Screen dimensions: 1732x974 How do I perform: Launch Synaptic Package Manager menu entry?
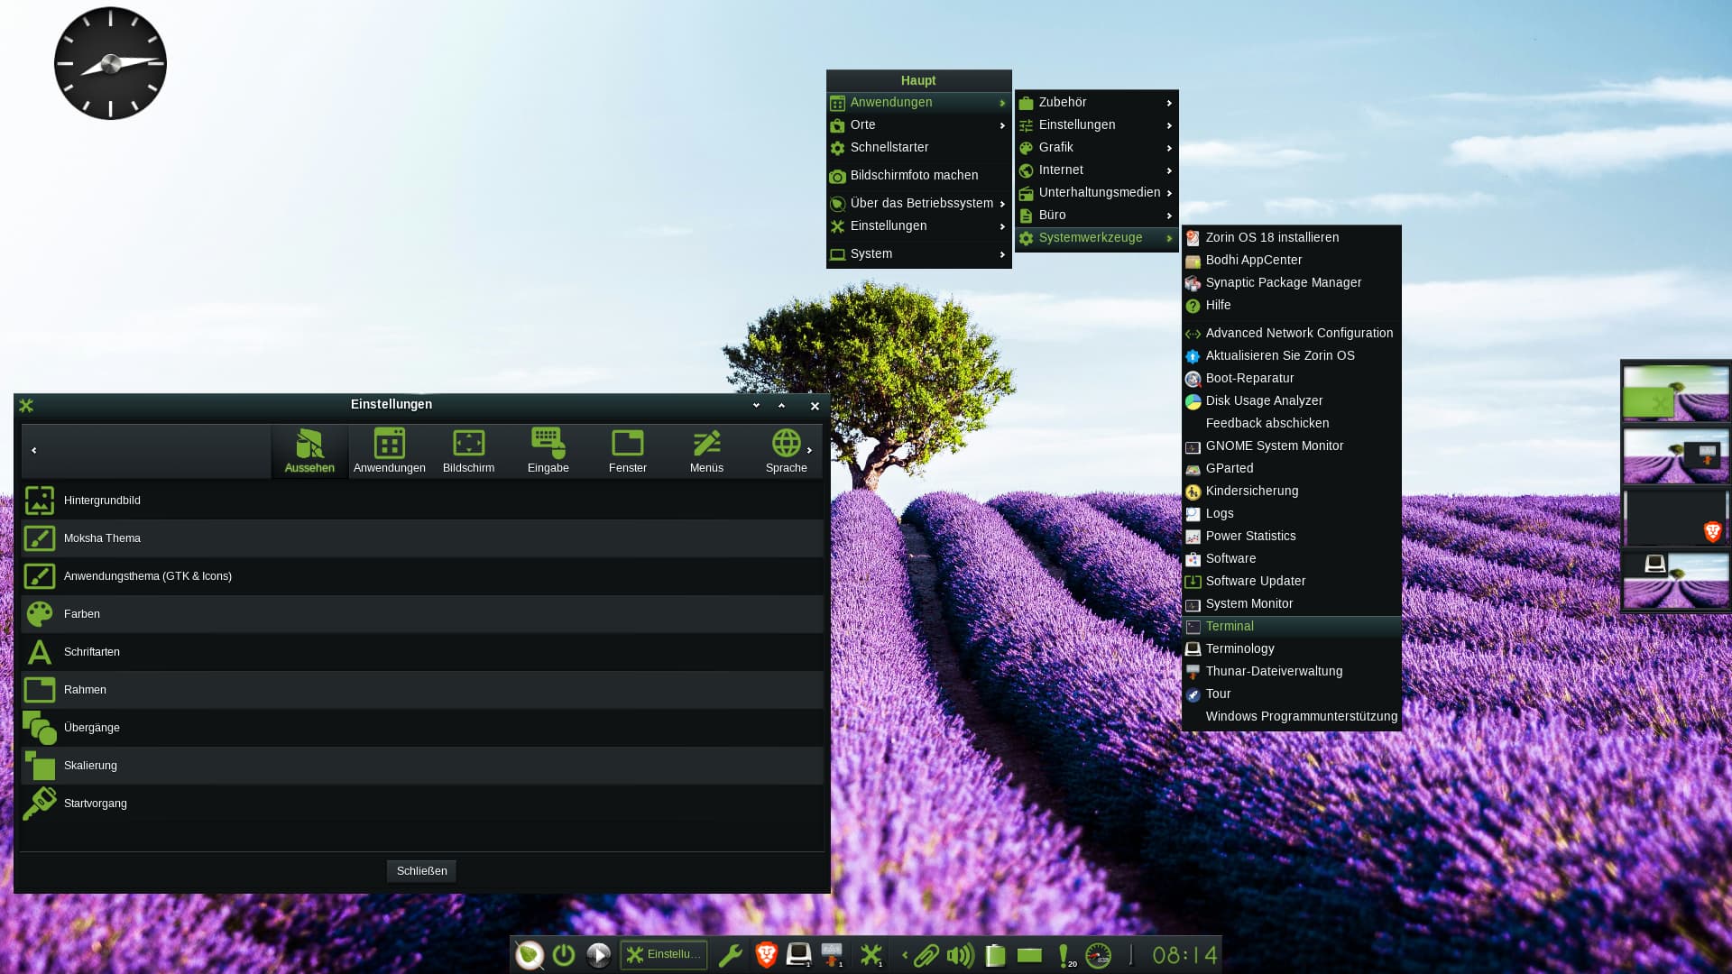pos(1283,283)
